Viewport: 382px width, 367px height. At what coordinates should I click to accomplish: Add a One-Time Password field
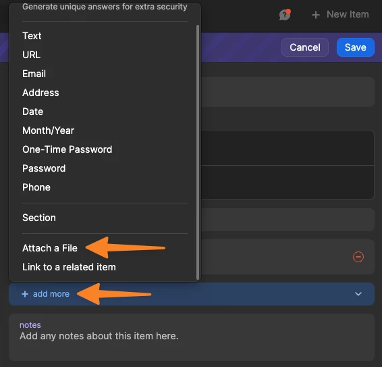click(x=67, y=149)
